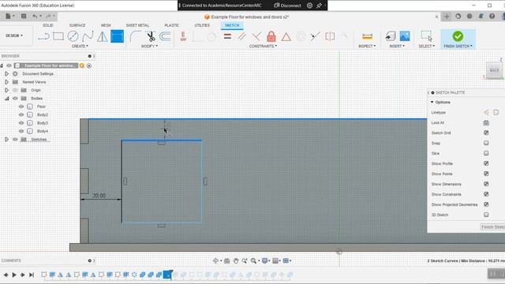The image size is (505, 284).
Task: Click the Insert Canvas image icon
Action: [x=405, y=36]
